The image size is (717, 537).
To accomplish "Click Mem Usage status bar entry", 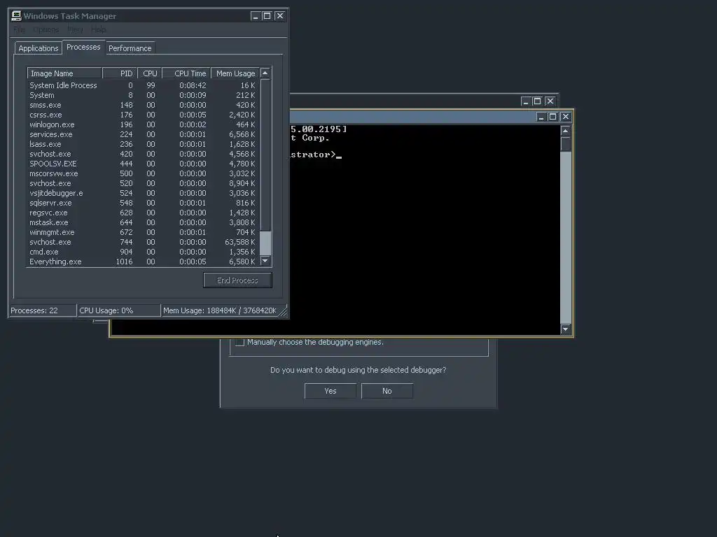I will (x=220, y=310).
